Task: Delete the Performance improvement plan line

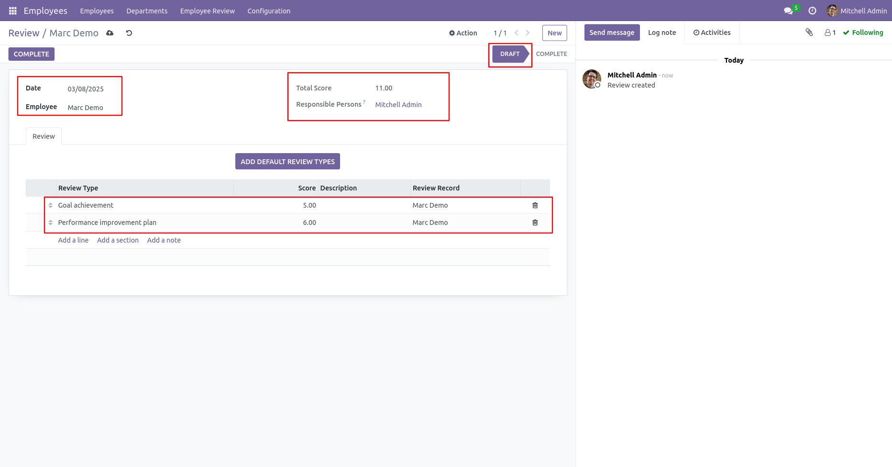Action: [535, 222]
